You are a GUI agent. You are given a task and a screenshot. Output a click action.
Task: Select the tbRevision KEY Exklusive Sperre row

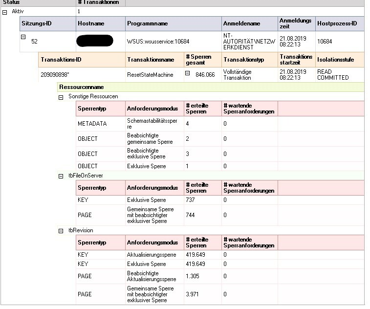click(220, 264)
